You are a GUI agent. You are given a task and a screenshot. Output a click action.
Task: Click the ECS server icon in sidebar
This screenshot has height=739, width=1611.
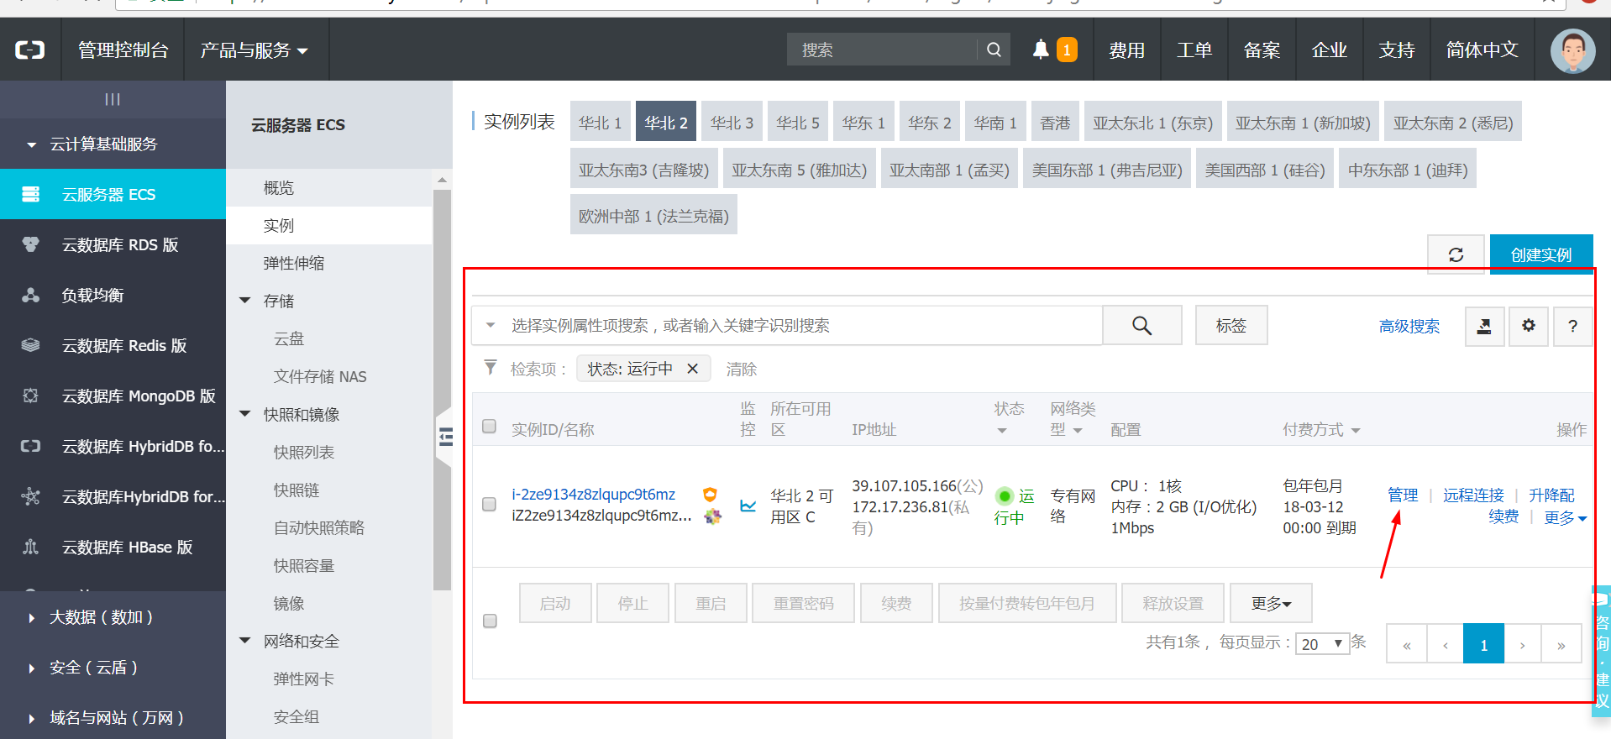pos(31,194)
